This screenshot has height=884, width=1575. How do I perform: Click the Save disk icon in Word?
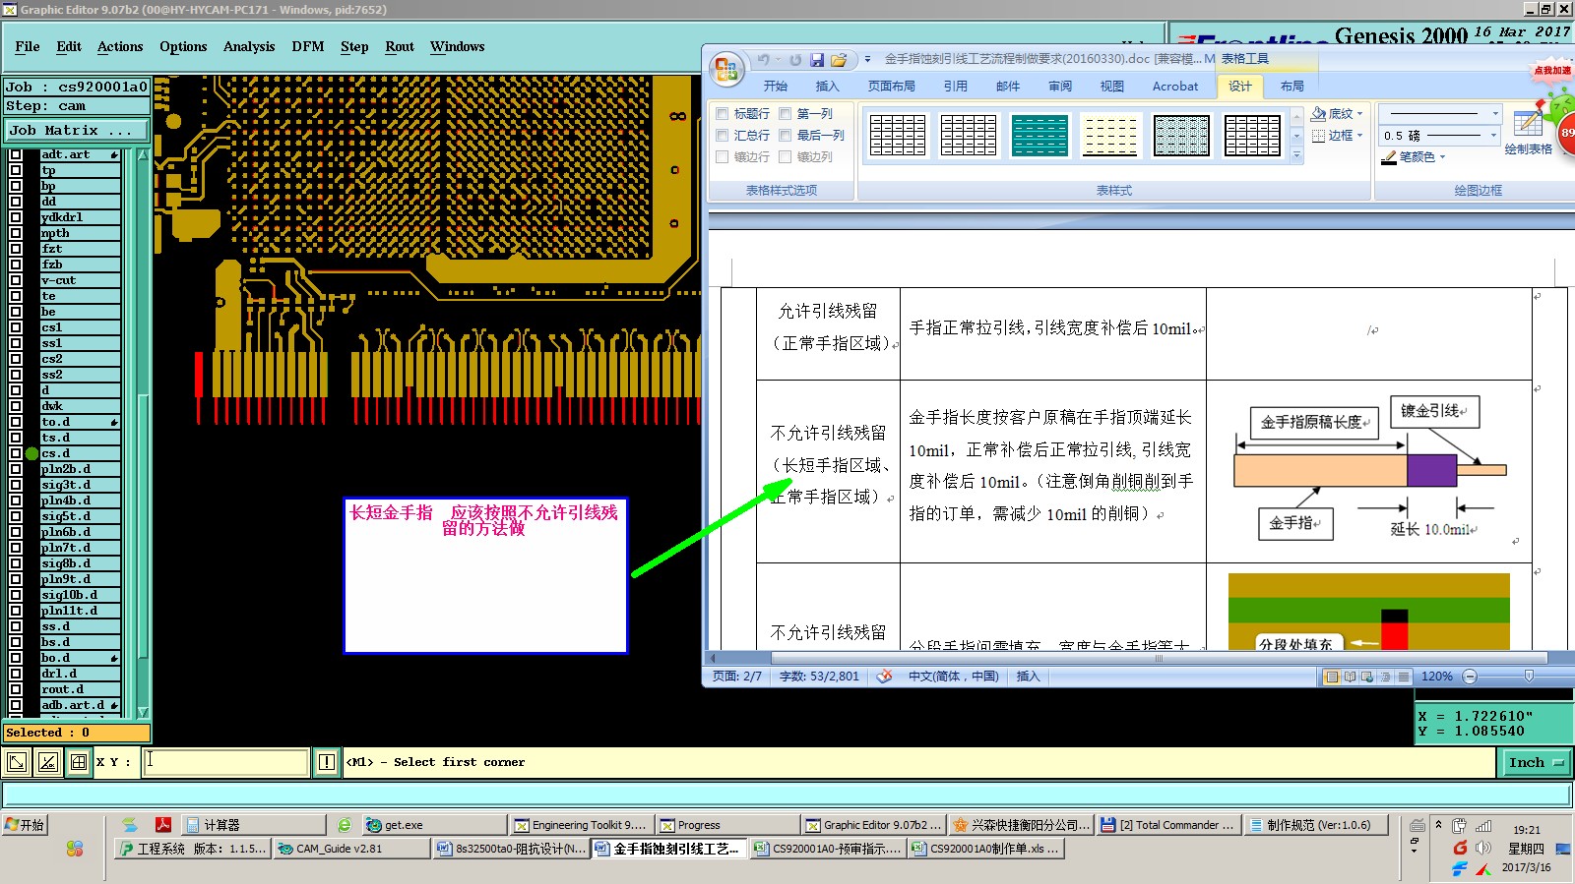(x=817, y=60)
